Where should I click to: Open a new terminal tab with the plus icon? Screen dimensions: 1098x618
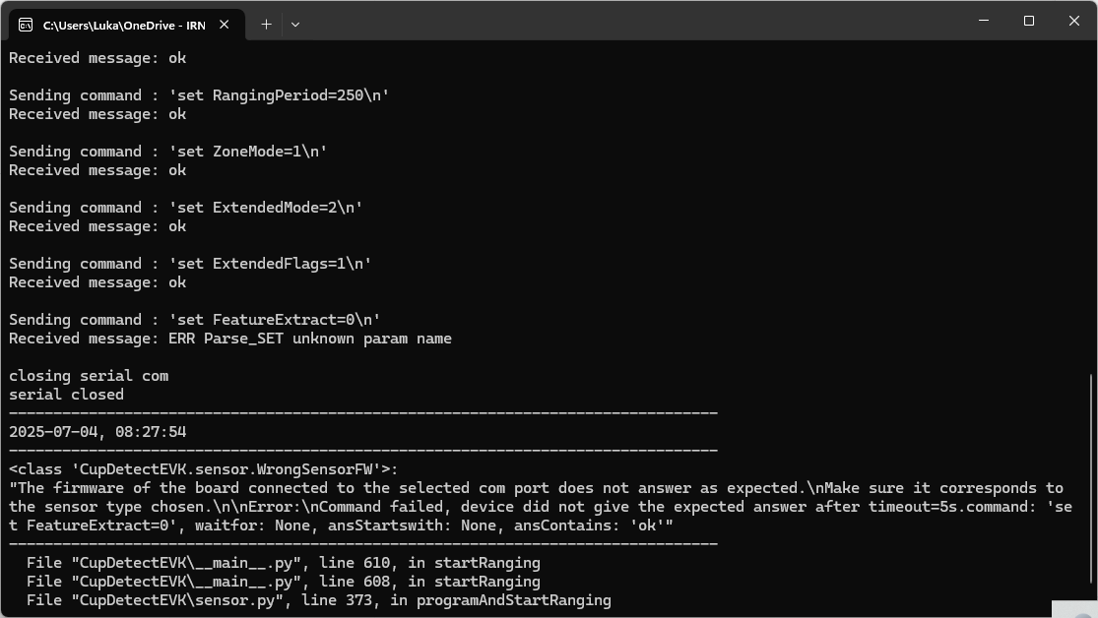pos(266,25)
